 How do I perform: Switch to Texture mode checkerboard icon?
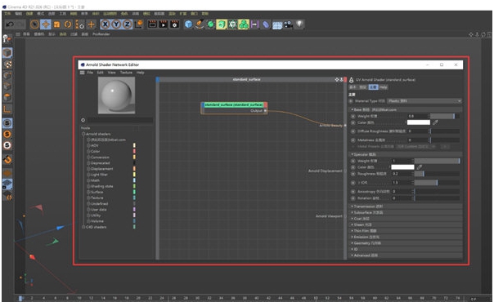7,64
